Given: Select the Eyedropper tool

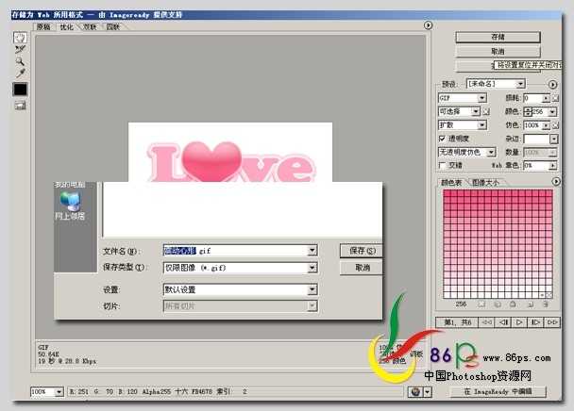Looking at the screenshot, I should 20,74.
